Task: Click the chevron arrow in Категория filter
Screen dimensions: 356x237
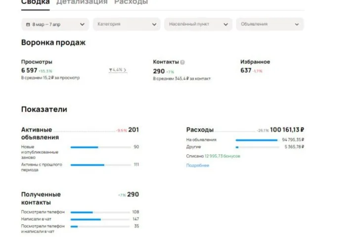Action: [154, 24]
